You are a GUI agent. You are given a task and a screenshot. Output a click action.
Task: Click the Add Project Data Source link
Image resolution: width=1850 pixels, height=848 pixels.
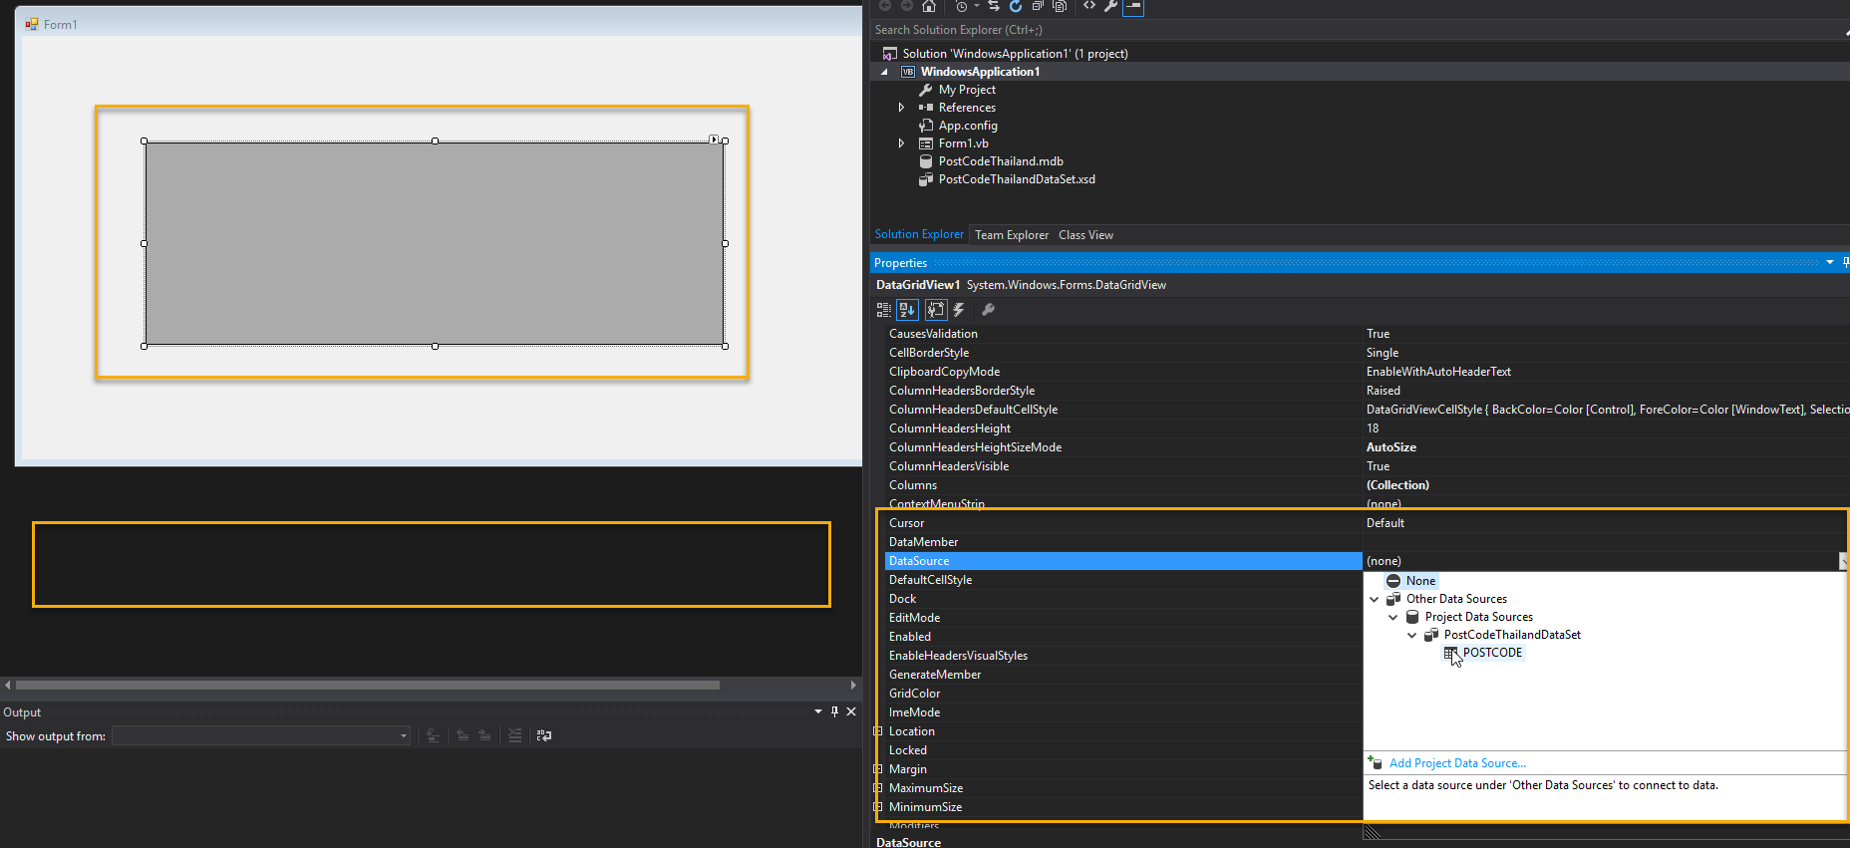(x=1456, y=763)
